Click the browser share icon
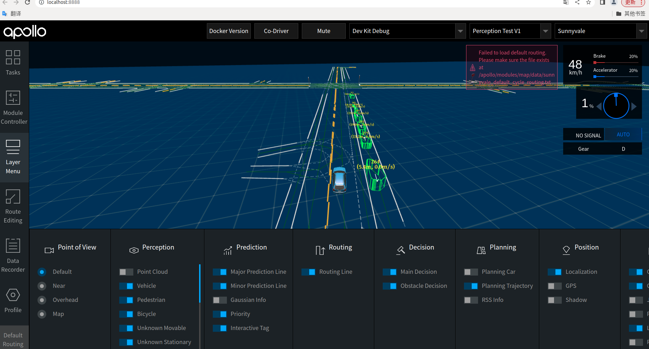649x349 pixels. tap(577, 2)
